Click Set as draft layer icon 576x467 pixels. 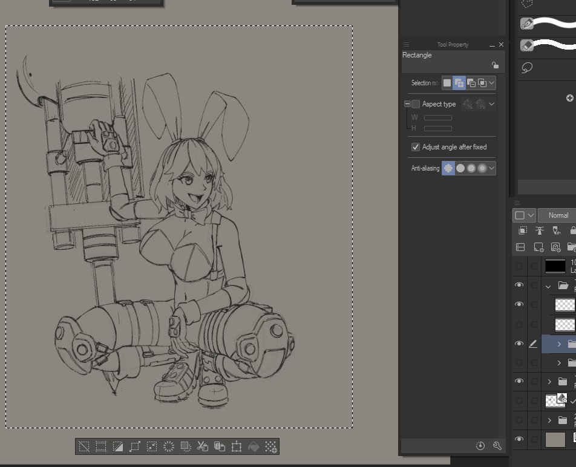point(557,230)
